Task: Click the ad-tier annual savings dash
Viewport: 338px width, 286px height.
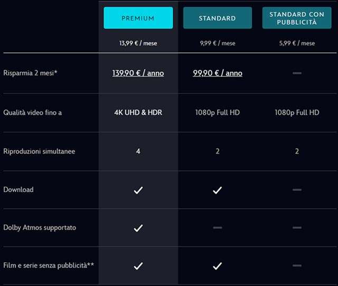Action: pyautogui.click(x=297, y=73)
